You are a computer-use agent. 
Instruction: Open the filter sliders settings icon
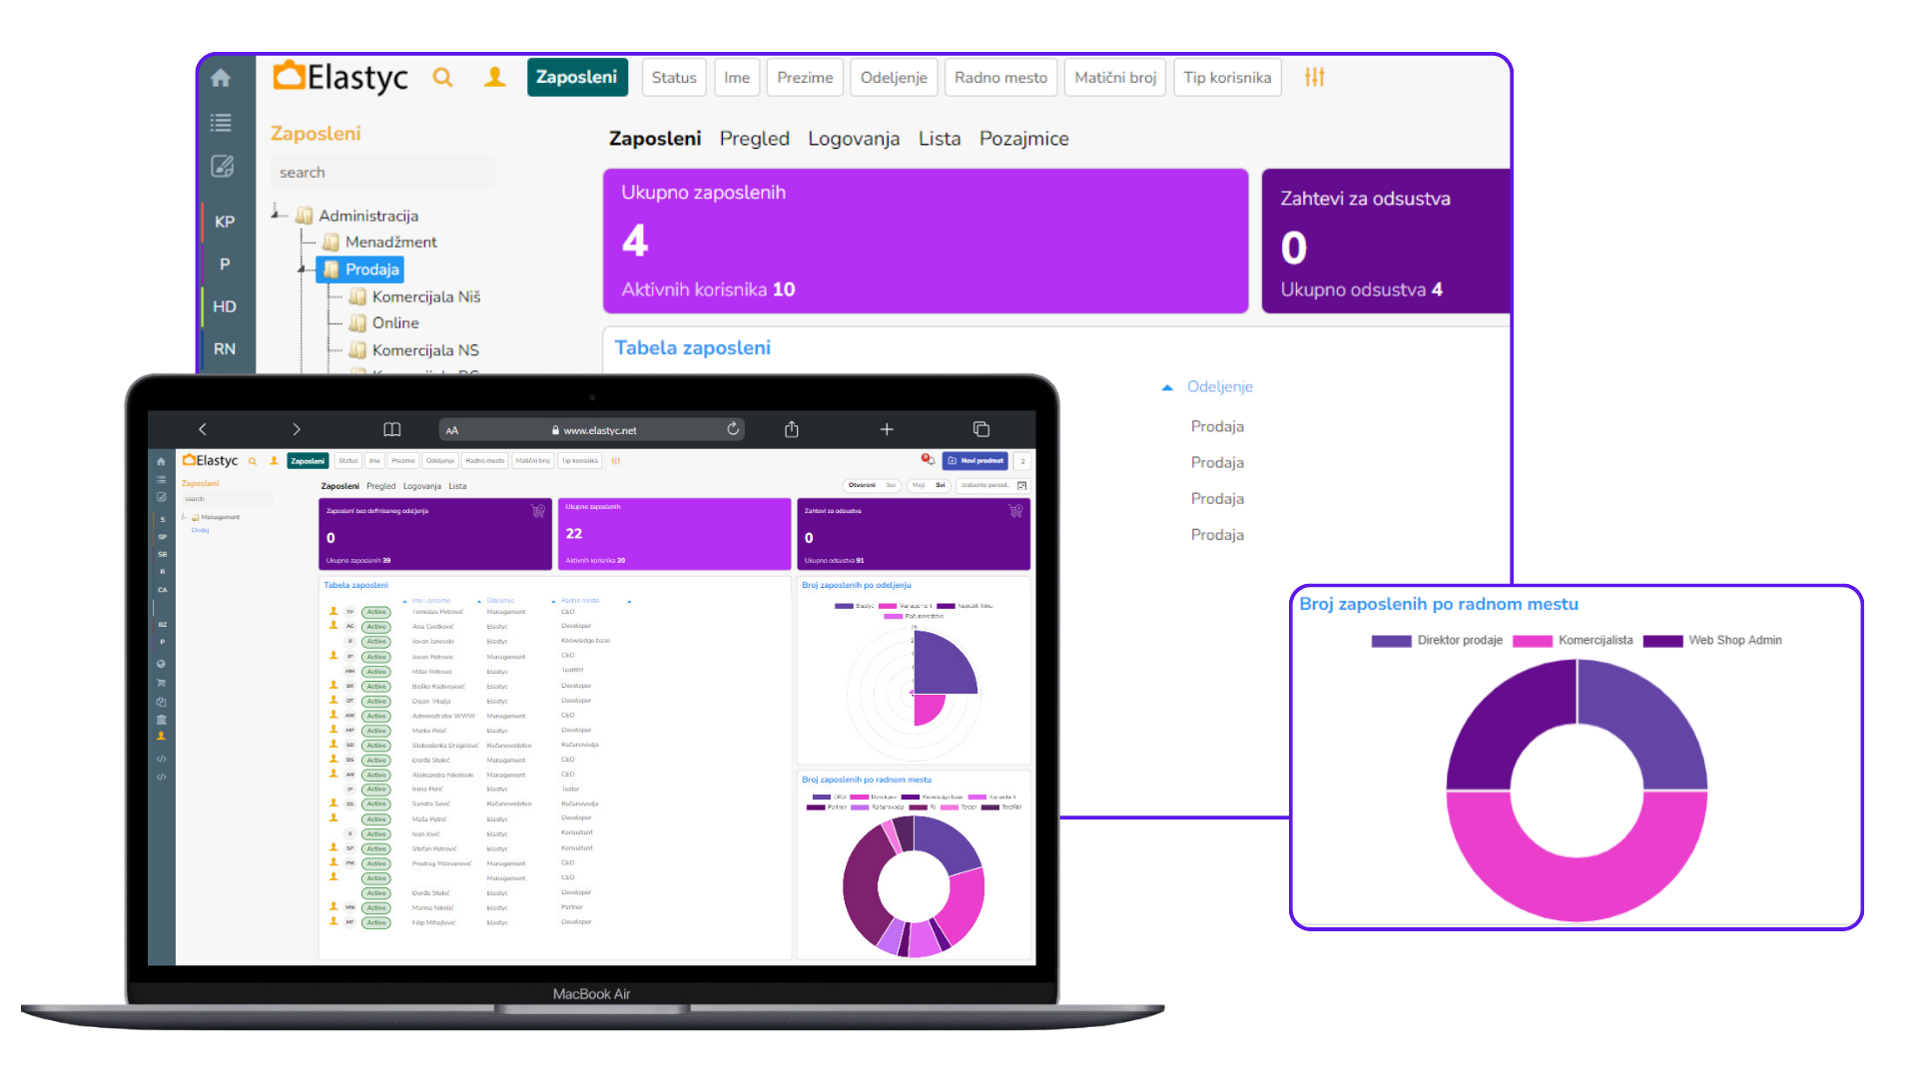tap(1314, 77)
